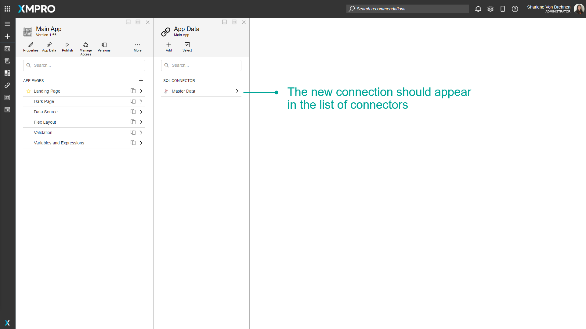Click the Versions icon

pos(104,47)
